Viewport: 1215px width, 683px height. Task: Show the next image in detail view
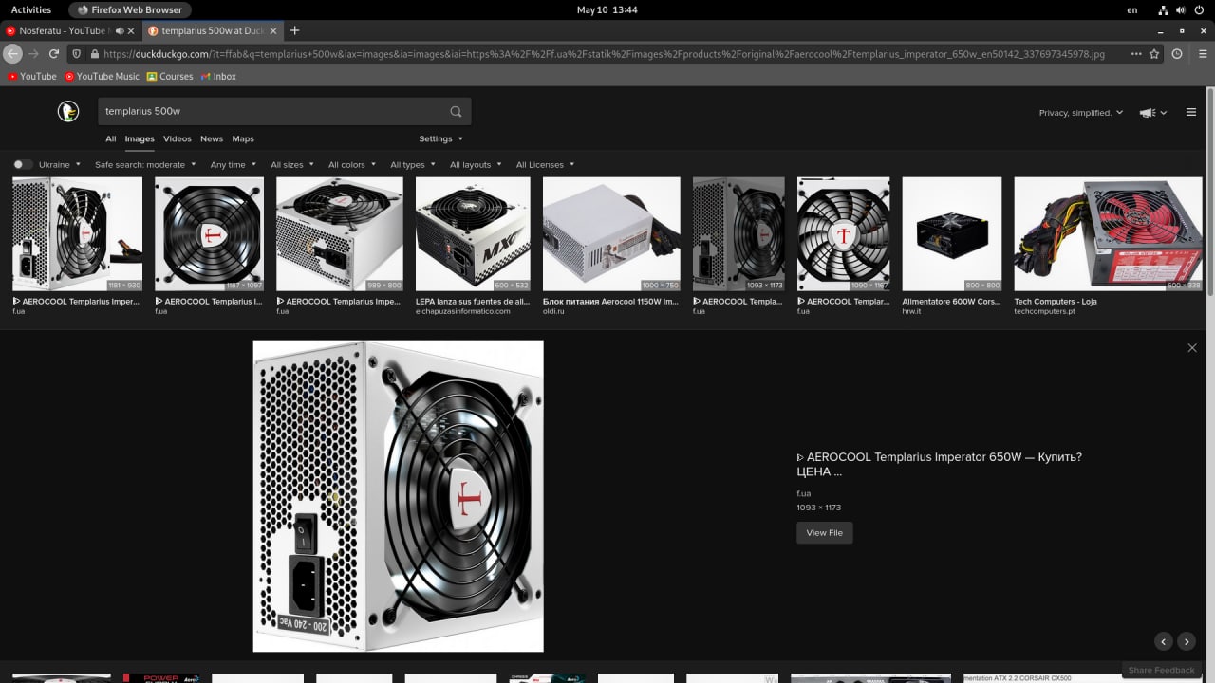point(1187,641)
